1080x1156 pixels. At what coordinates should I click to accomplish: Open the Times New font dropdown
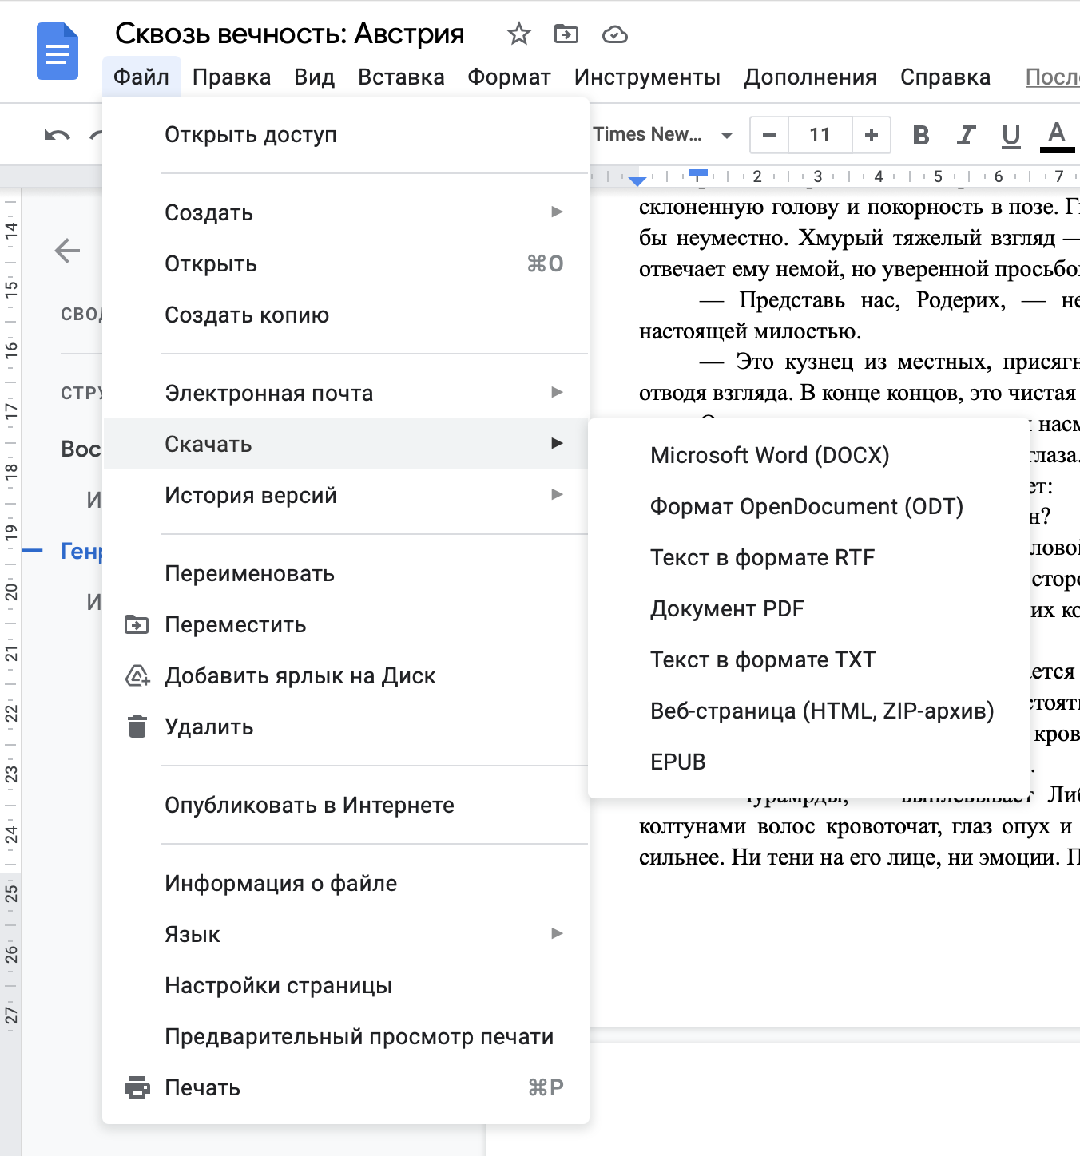click(x=661, y=135)
